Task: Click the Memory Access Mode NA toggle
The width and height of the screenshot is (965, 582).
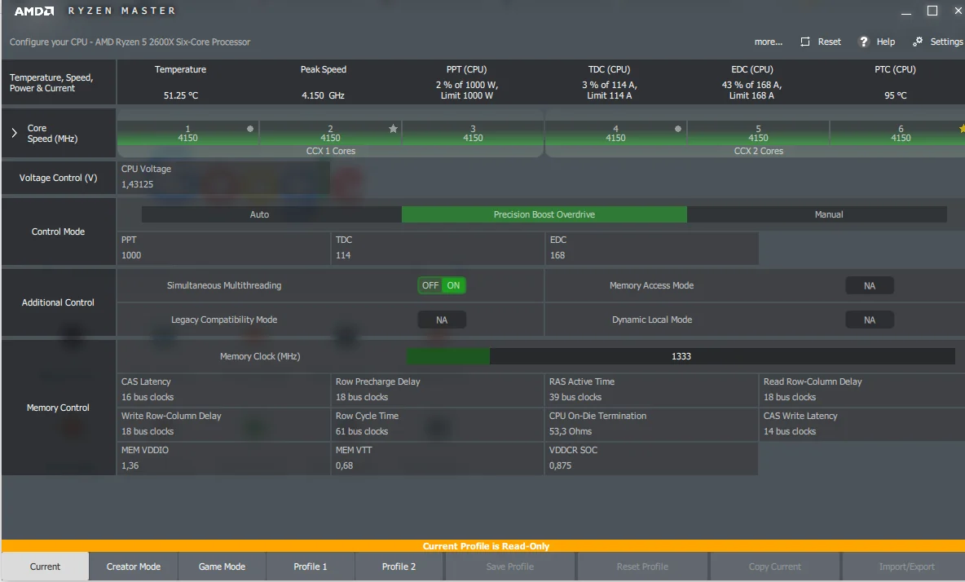Action: [x=869, y=285]
